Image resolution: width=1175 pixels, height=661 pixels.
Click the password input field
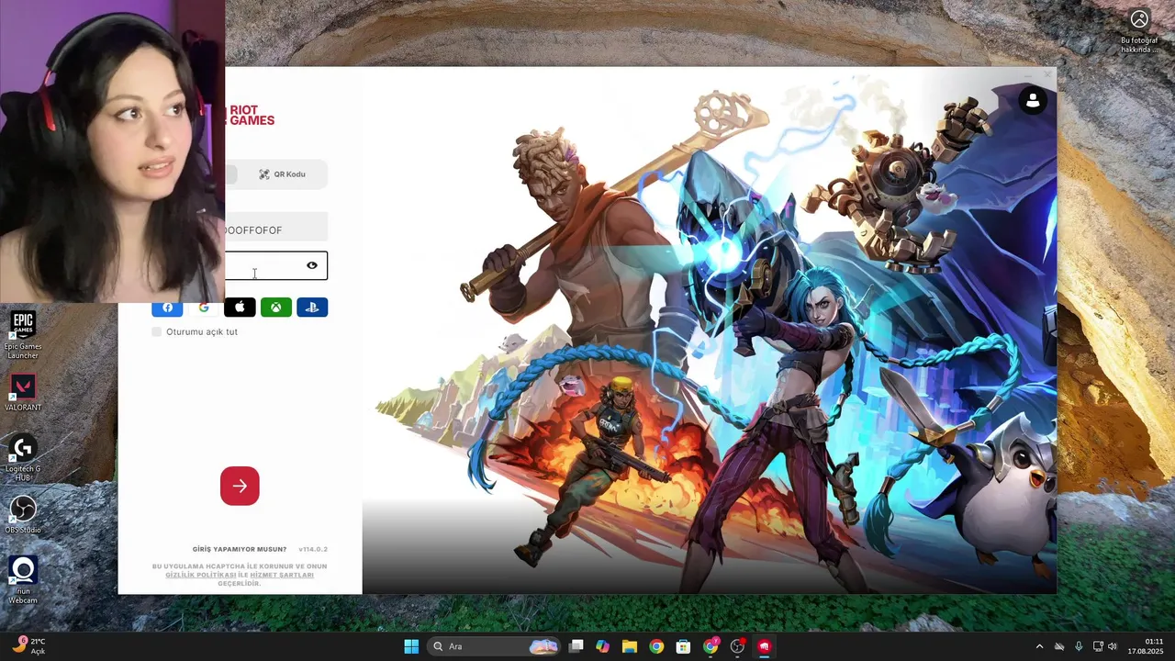coord(275,265)
